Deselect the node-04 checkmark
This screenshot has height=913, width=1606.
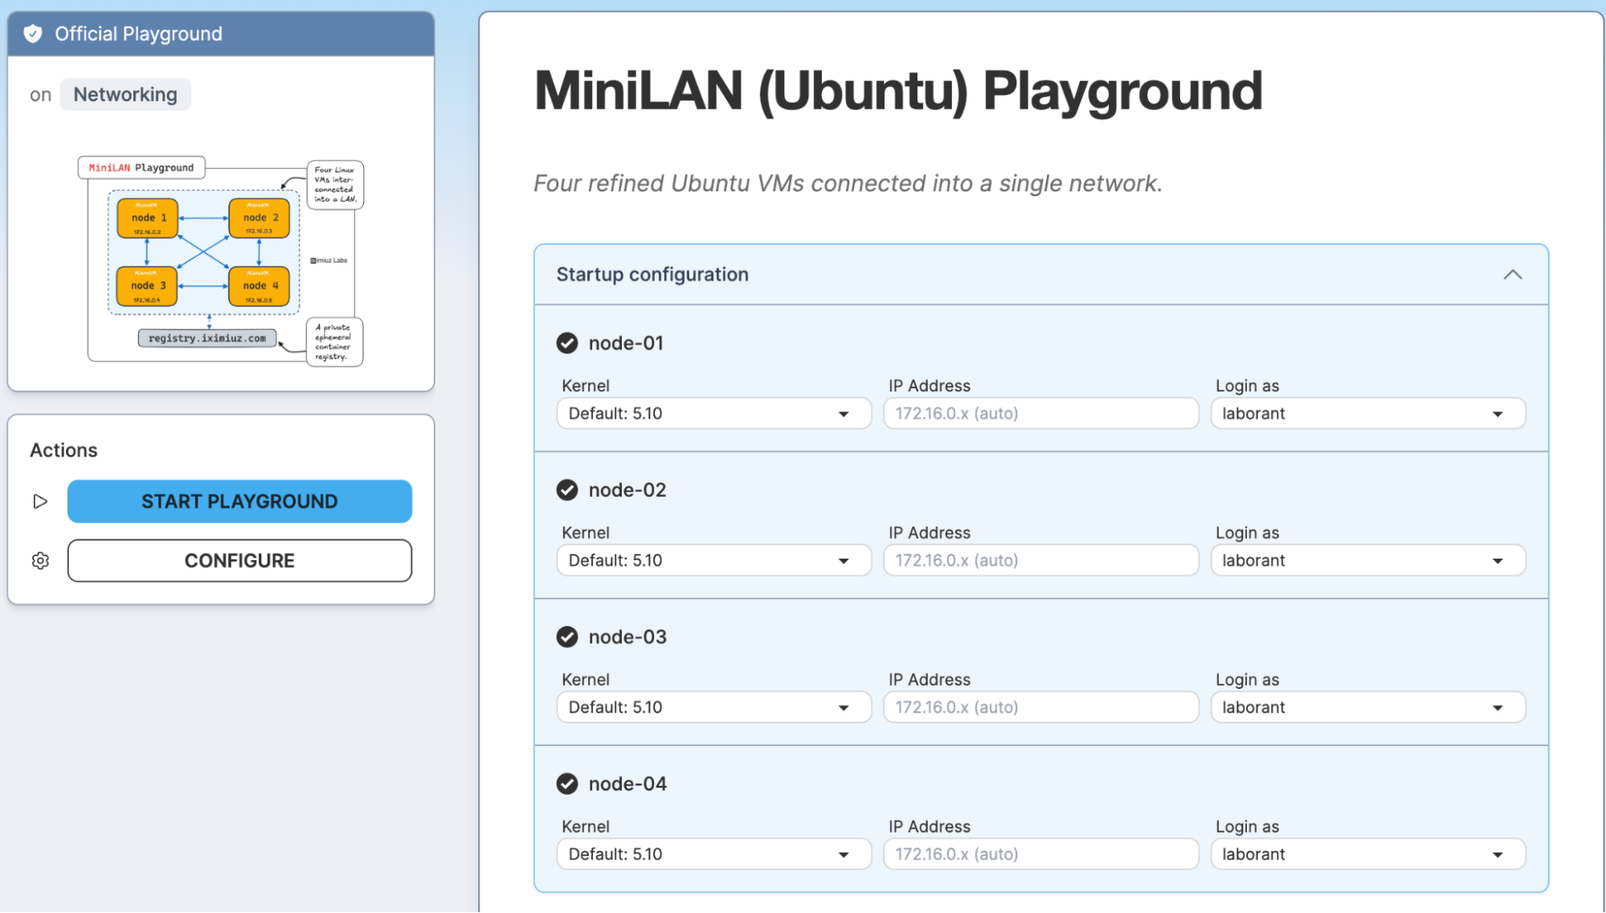(567, 784)
